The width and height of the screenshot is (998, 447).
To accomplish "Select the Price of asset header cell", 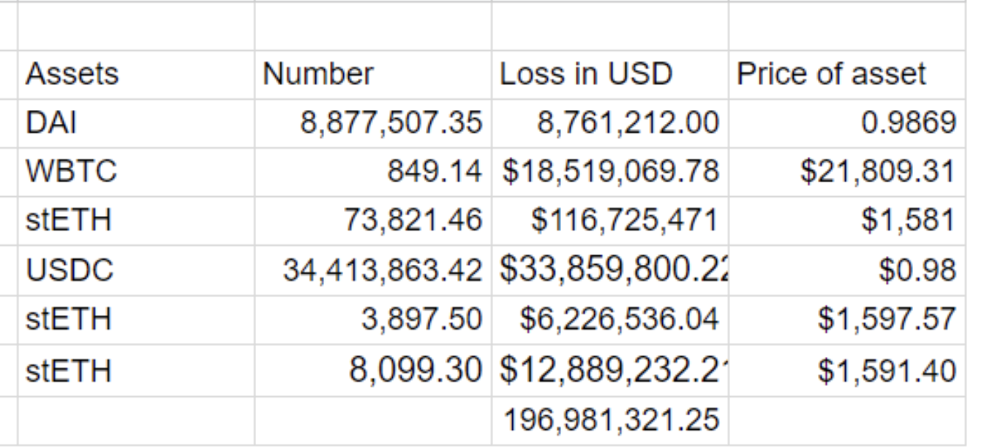I will coord(847,74).
